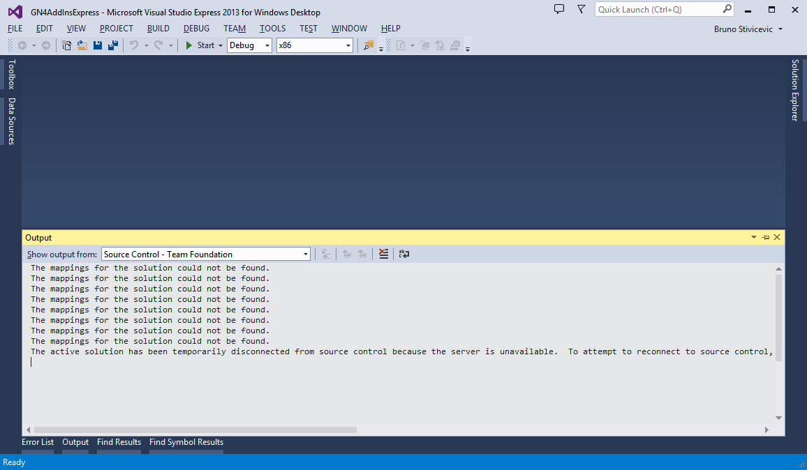807x470 pixels.
Task: Click the Output vertical scroll up arrow
Action: tap(778, 269)
